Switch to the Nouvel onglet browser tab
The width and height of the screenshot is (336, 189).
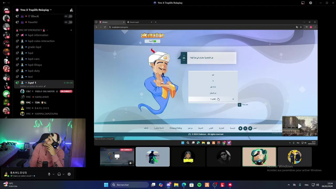139,22
